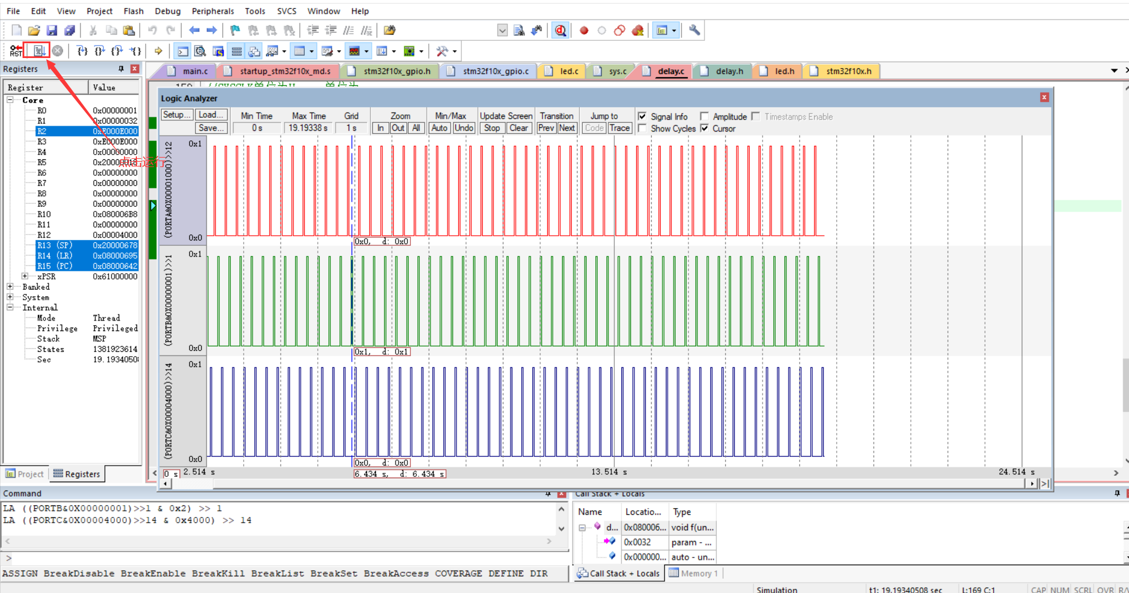The height and width of the screenshot is (593, 1129).
Task: Click the Transition Next button
Action: click(567, 128)
